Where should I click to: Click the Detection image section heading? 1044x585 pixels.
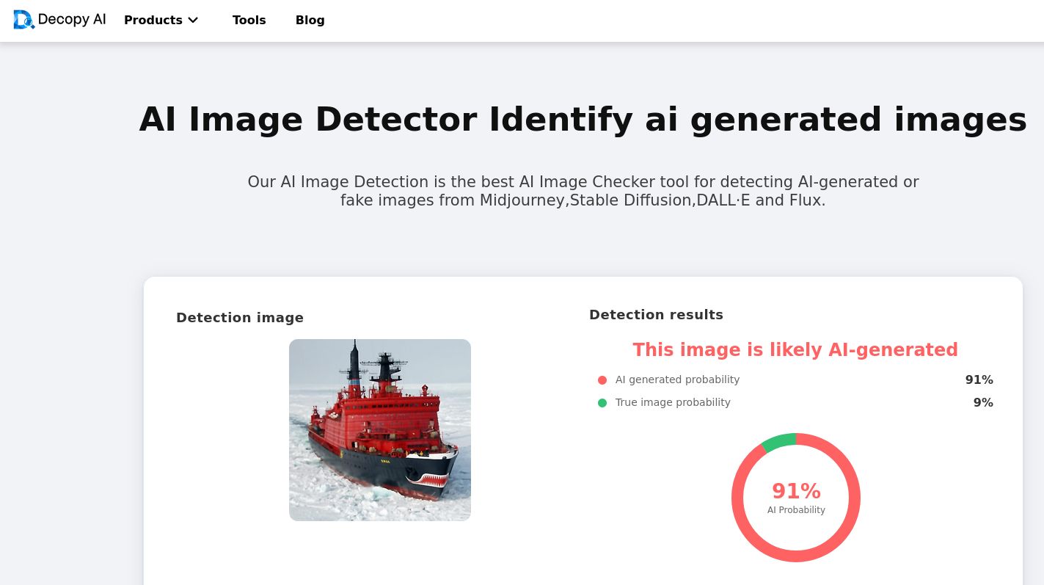coord(240,317)
